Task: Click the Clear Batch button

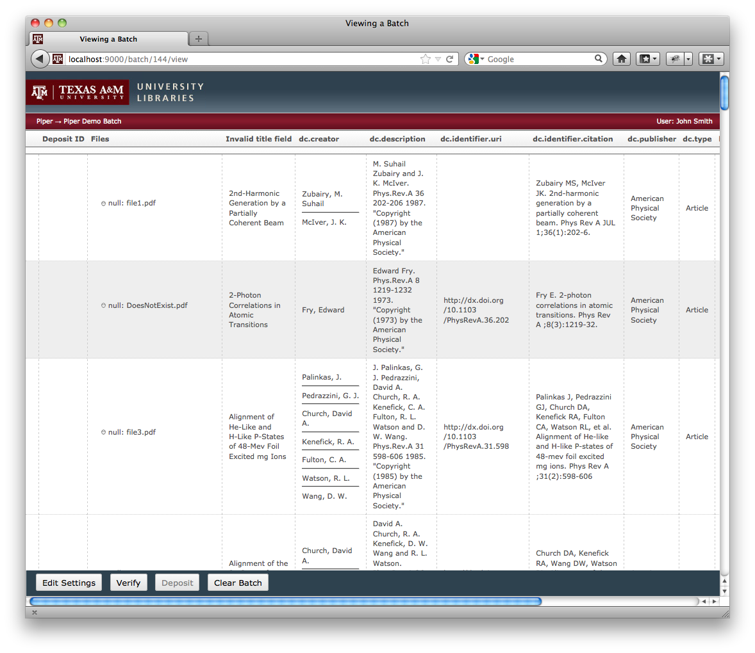Action: [x=238, y=583]
